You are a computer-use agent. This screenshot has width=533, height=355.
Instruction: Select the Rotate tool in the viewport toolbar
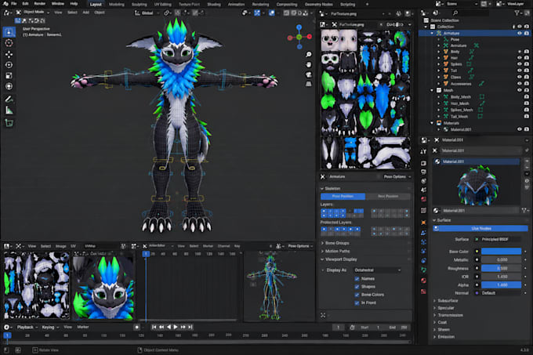(9, 65)
